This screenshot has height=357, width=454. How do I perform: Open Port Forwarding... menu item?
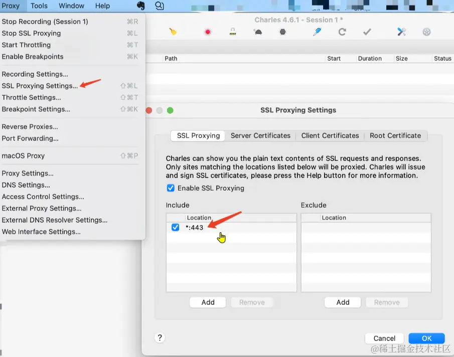pyautogui.click(x=70, y=138)
